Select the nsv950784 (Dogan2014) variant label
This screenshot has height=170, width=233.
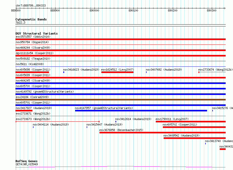click(x=32, y=42)
